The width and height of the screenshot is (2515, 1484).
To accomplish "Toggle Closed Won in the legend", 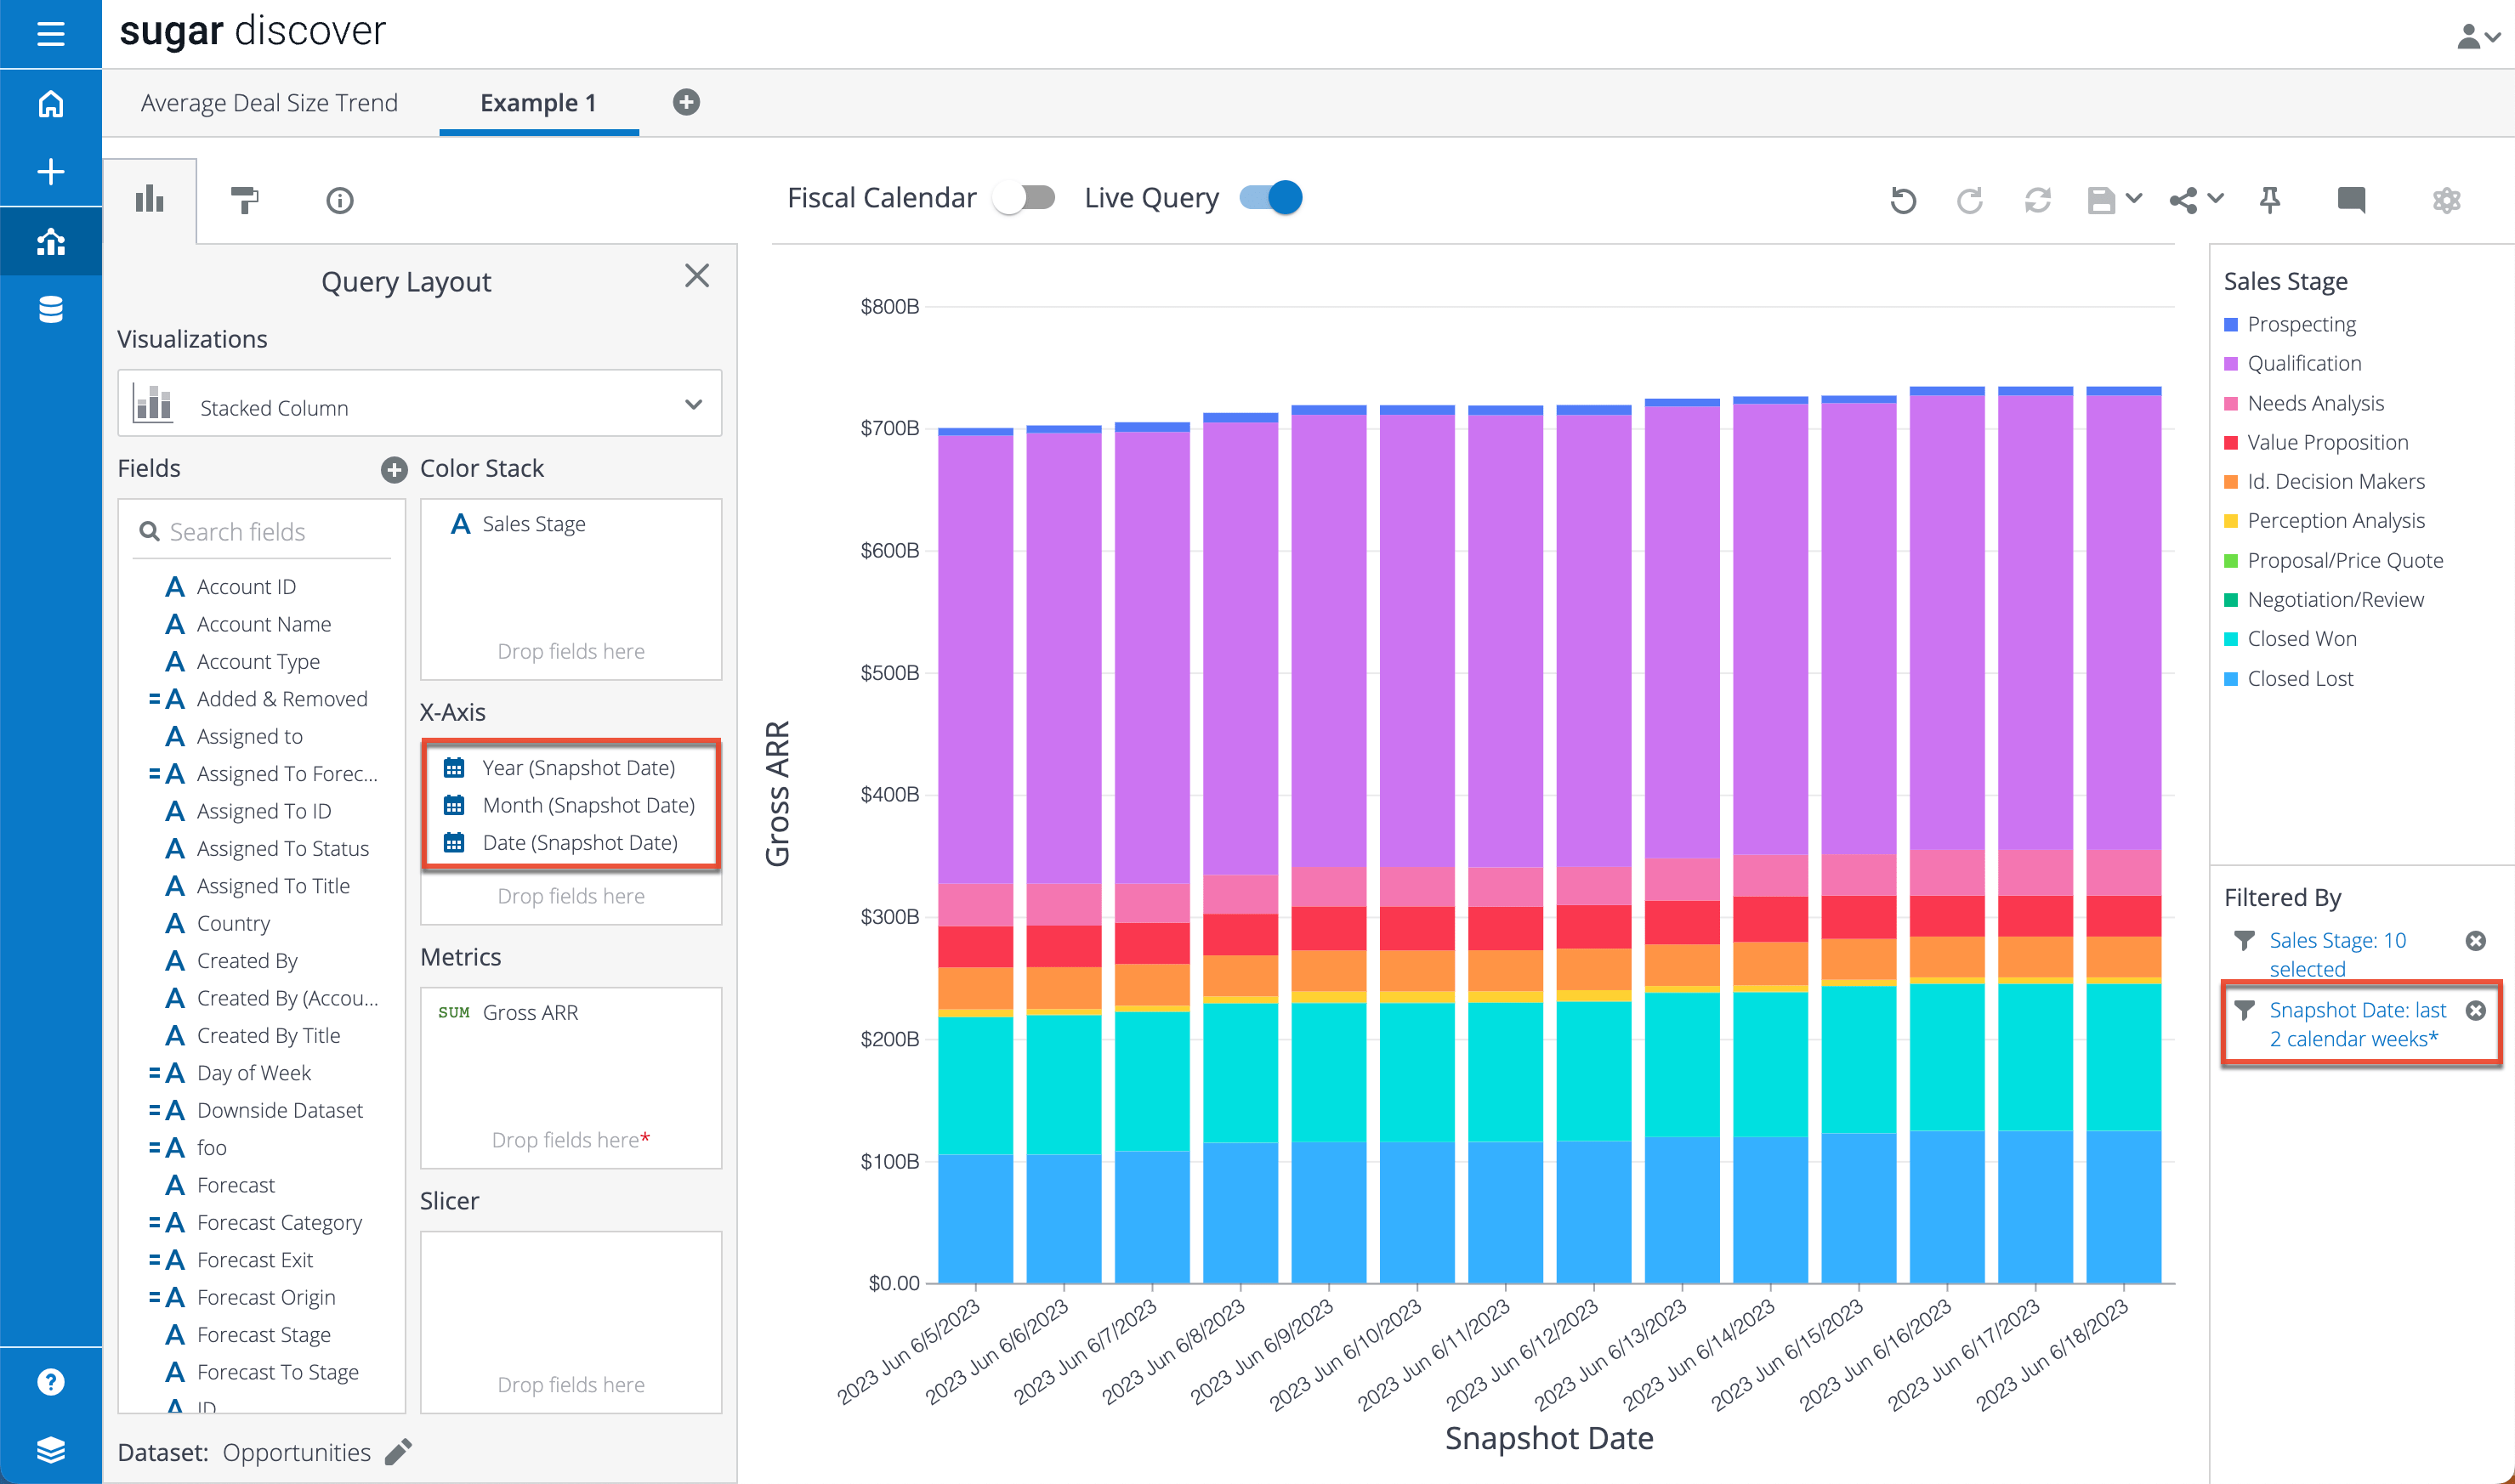I will tap(2290, 639).
